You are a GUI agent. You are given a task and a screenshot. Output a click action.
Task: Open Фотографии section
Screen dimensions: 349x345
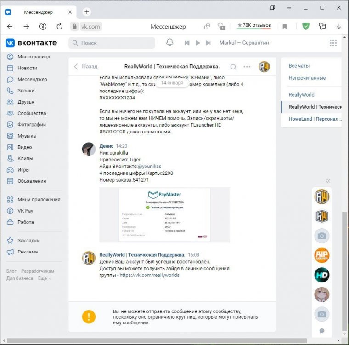point(26,125)
